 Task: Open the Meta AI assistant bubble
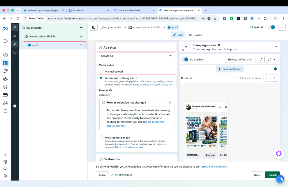click(x=278, y=153)
